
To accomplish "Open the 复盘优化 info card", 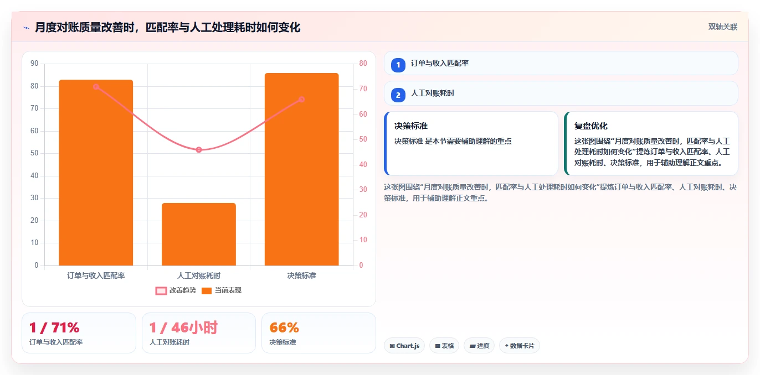I will tap(651, 143).
